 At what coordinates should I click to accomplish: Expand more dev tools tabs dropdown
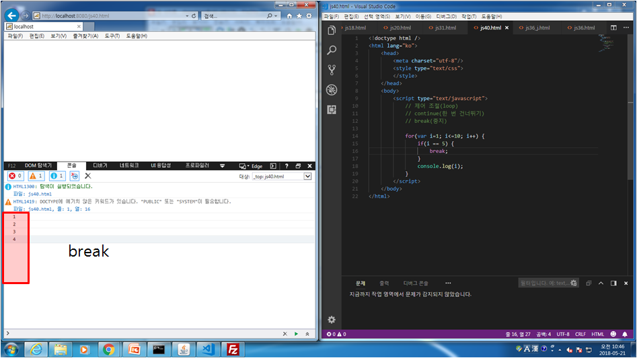222,166
